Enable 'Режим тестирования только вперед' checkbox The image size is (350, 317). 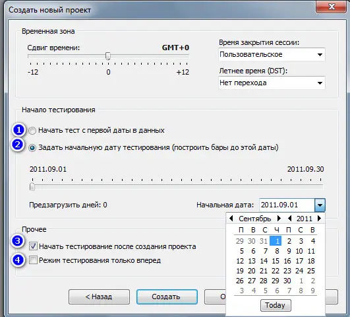pyautogui.click(x=33, y=260)
